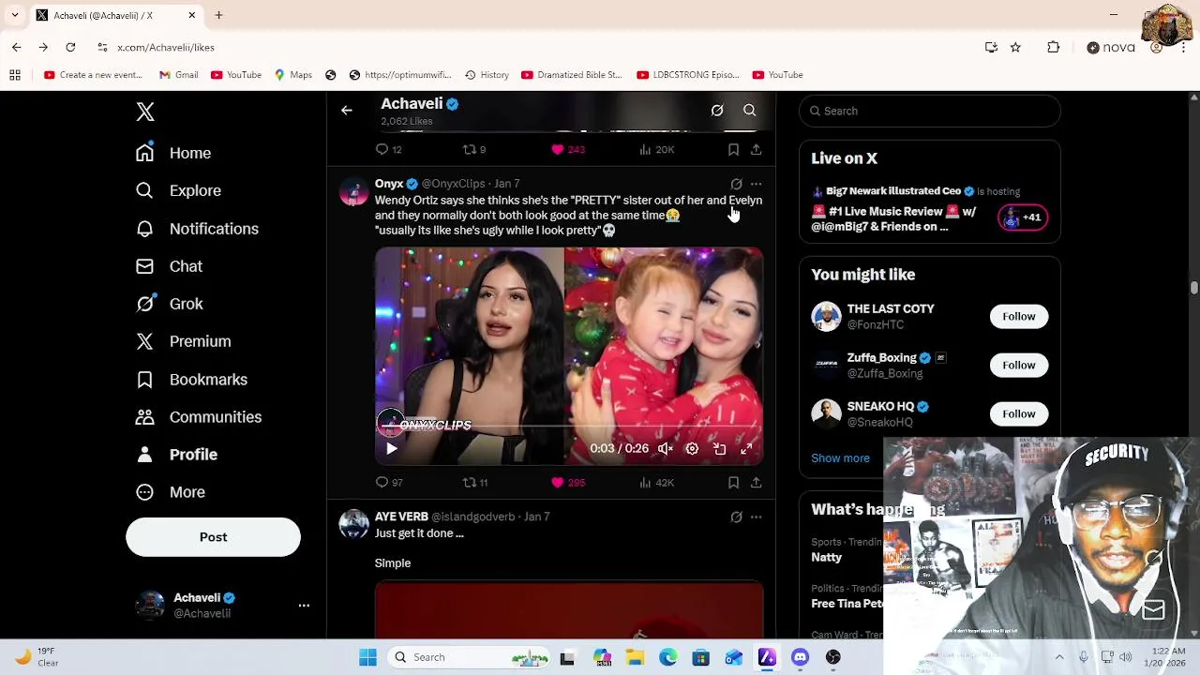Open Explore from the sidebar
The height and width of the screenshot is (675, 1200).
(178, 190)
